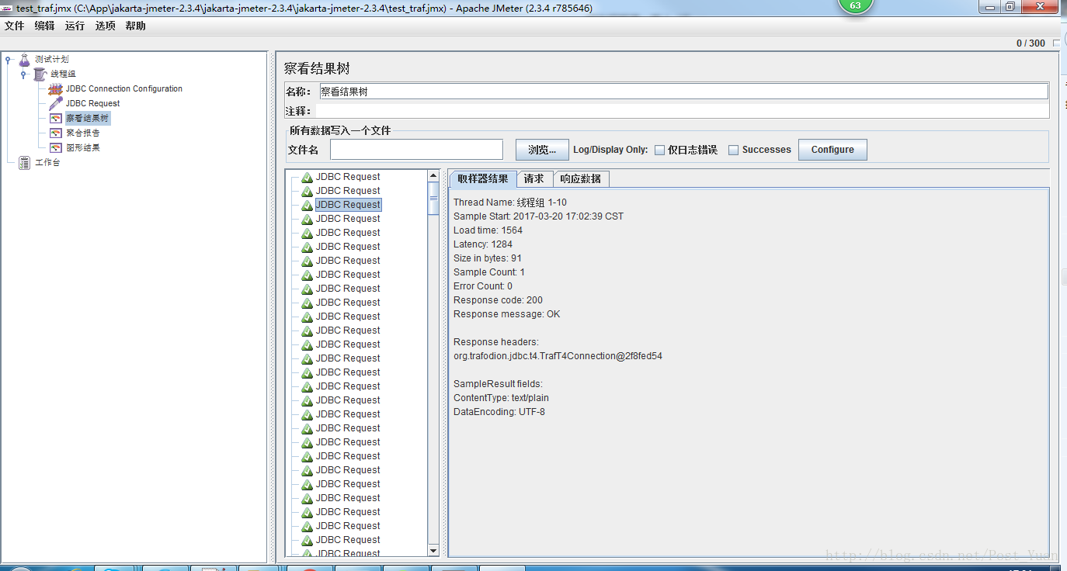
Task: Click the 聚合报告 listener icon
Action: pyautogui.click(x=55, y=133)
